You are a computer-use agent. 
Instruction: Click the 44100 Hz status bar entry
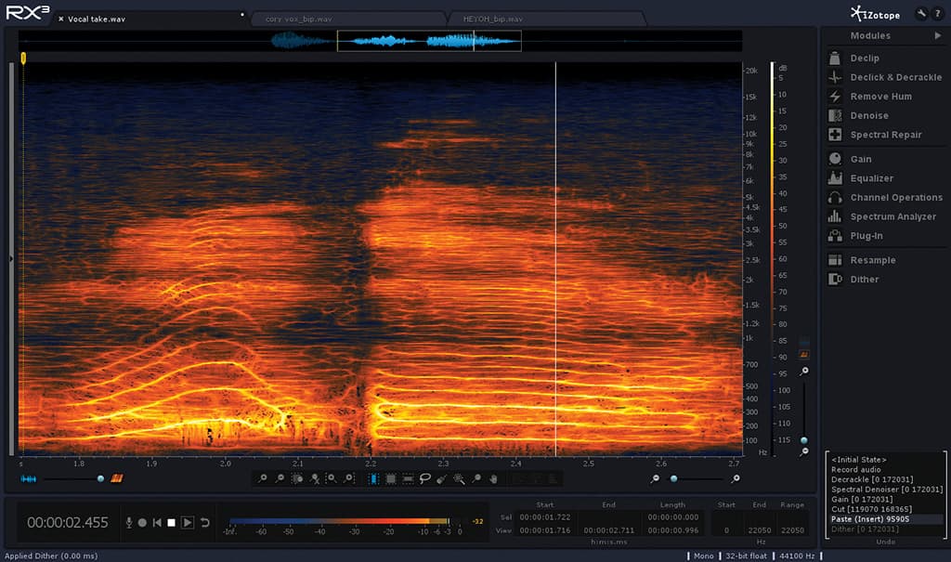tap(796, 555)
